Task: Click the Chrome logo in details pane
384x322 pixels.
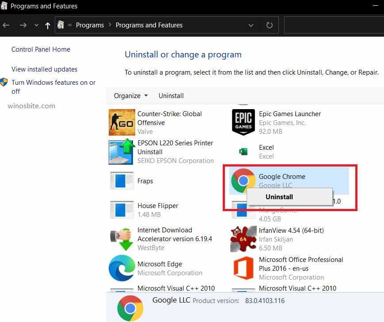Action: [130, 308]
